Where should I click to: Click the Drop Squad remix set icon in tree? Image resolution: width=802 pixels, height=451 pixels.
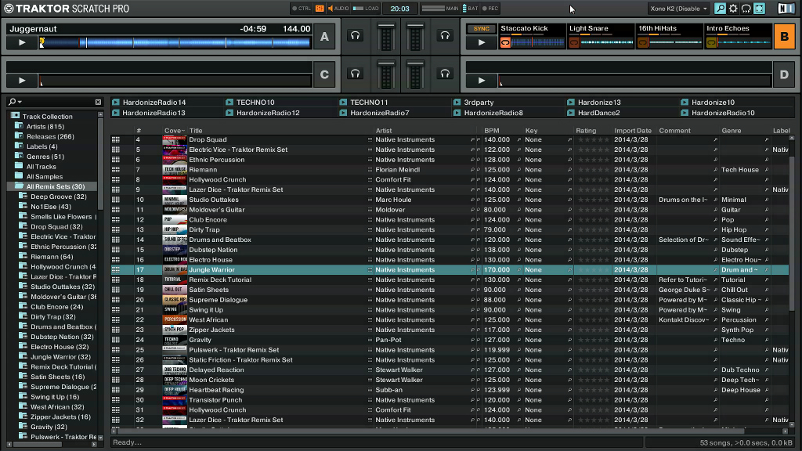click(x=23, y=226)
